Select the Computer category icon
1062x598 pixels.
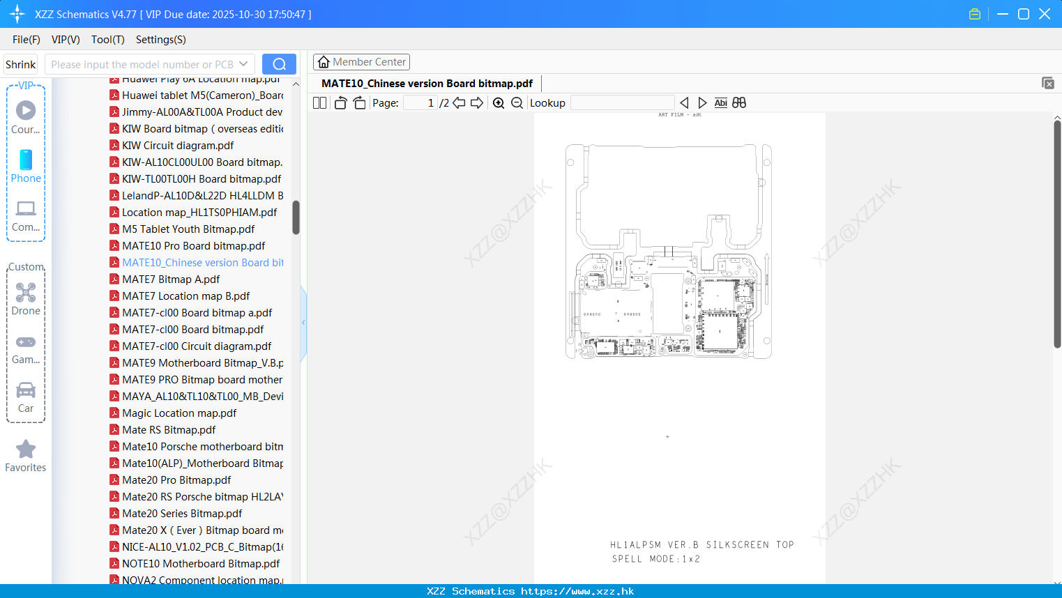click(x=26, y=215)
